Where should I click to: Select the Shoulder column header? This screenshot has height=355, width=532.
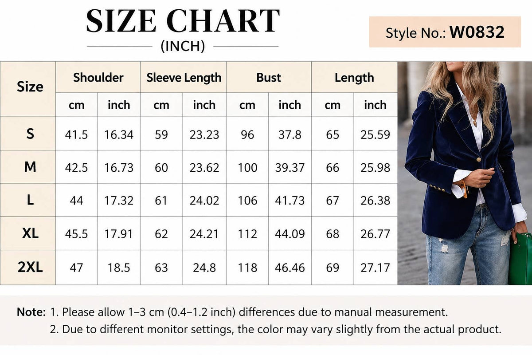98,77
